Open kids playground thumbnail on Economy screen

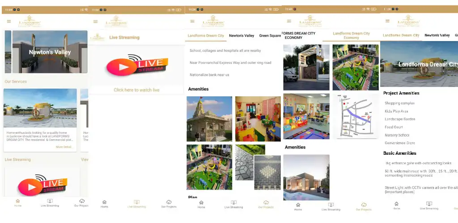point(356,67)
